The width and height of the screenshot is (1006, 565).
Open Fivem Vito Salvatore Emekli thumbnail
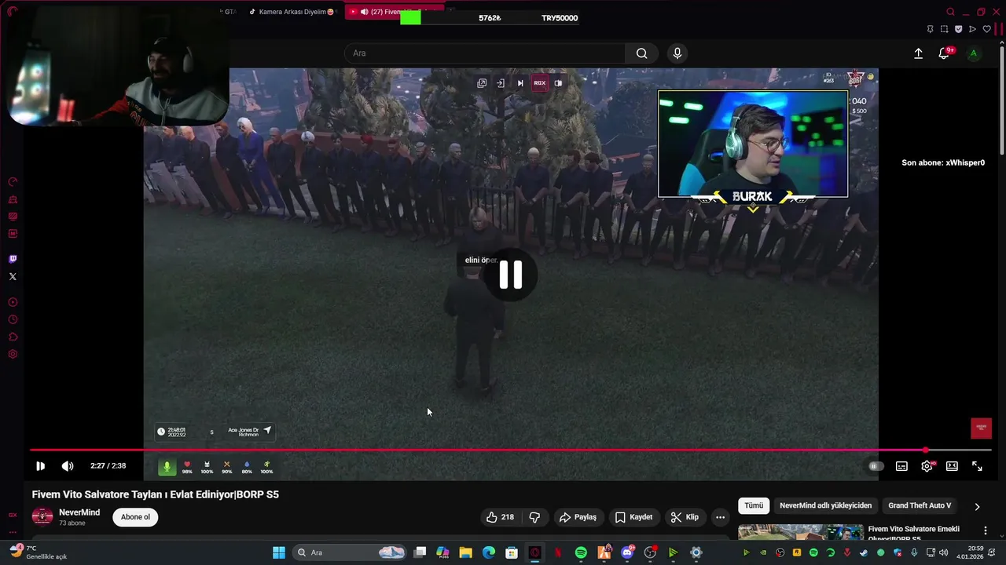coord(801,532)
